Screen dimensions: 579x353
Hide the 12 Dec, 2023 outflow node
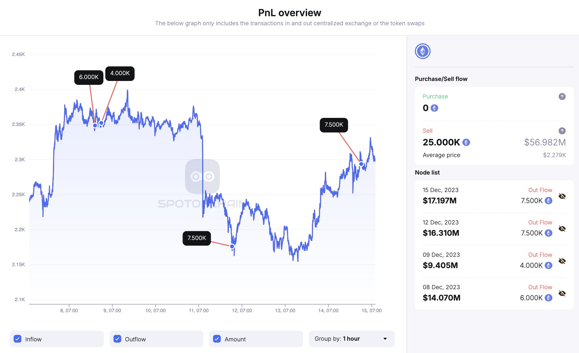(x=562, y=229)
